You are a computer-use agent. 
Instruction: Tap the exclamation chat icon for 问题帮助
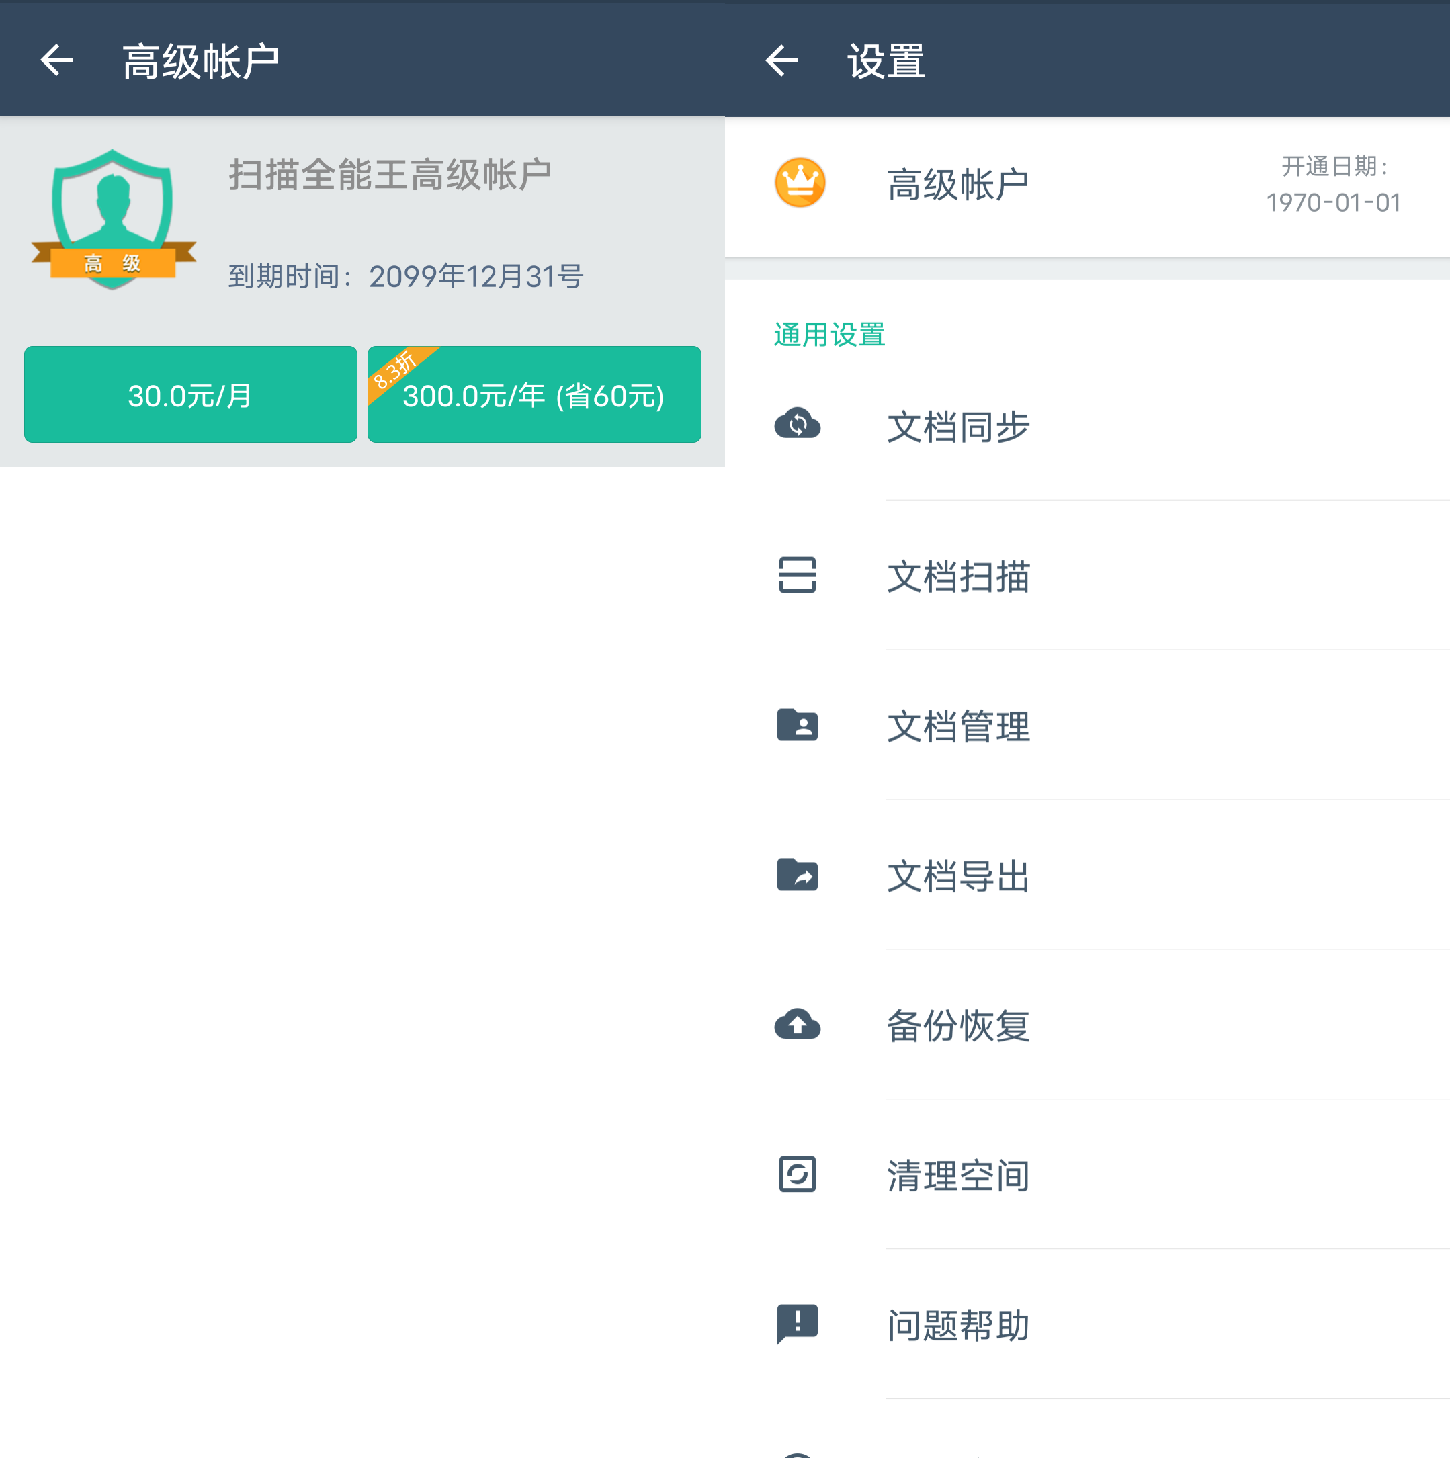[797, 1324]
